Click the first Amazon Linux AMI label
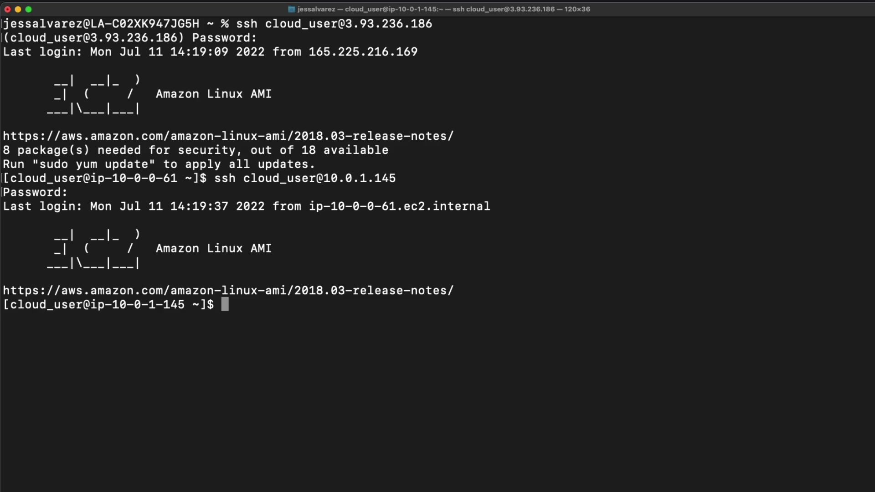Image resolution: width=875 pixels, height=492 pixels. pos(213,94)
